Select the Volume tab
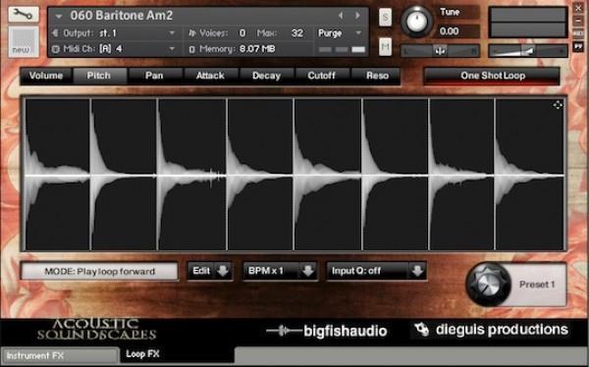Screen dimensions: 589x367 [46, 76]
